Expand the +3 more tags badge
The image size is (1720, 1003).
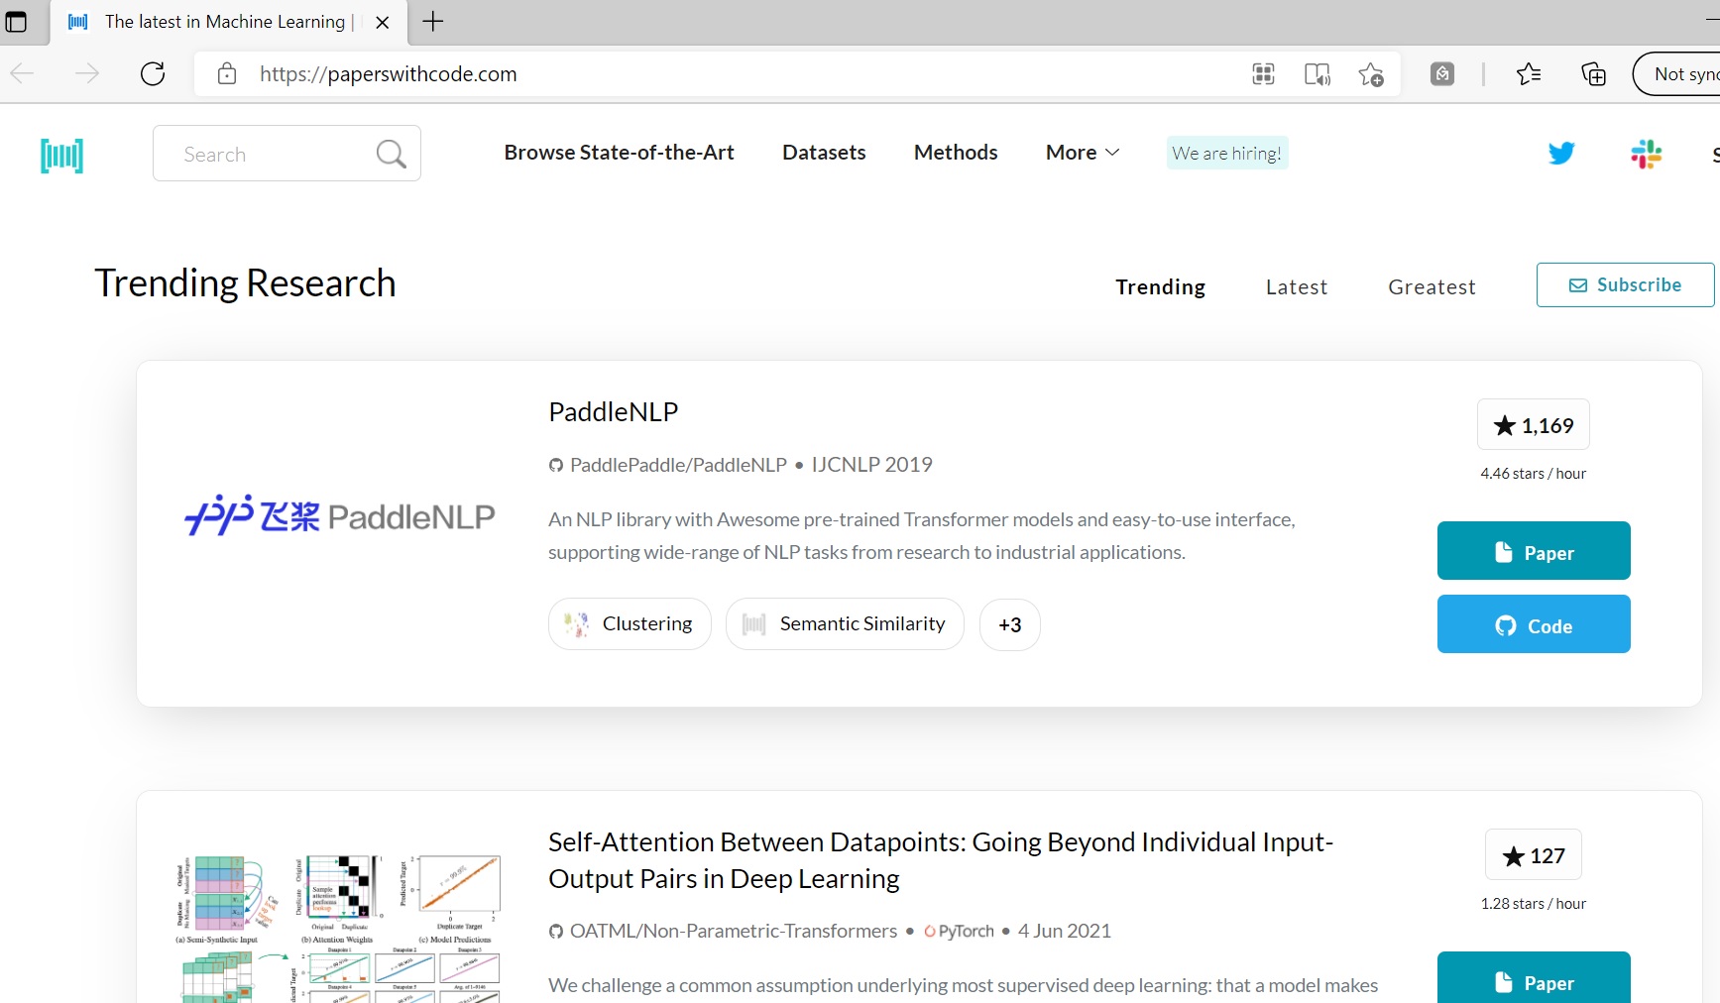tap(1009, 625)
